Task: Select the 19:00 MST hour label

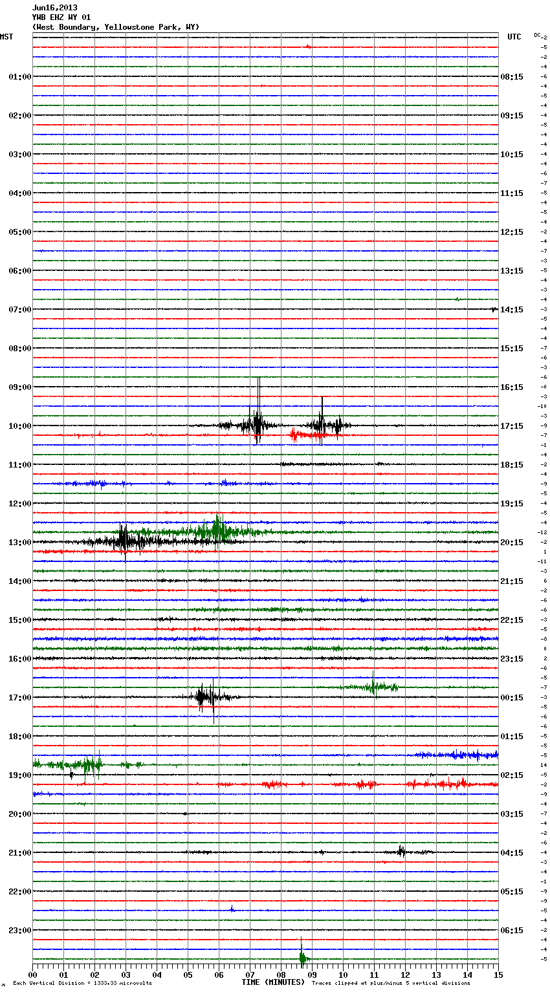Action: click(19, 775)
